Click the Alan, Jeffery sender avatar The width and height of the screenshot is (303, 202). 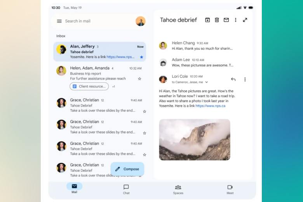[x=61, y=49]
